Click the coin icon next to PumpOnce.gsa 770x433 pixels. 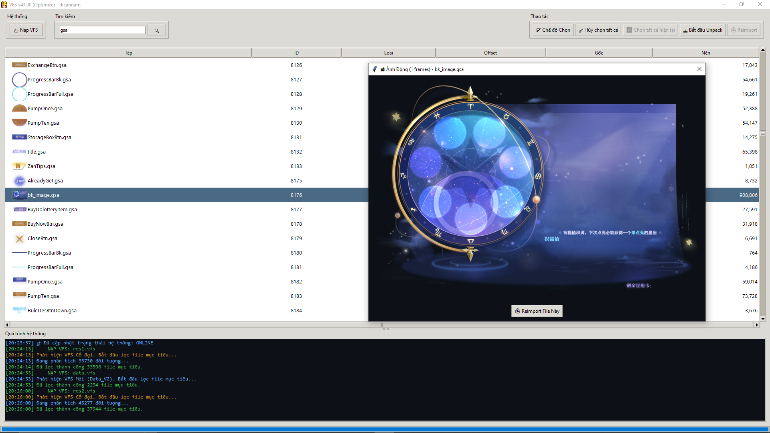point(19,108)
